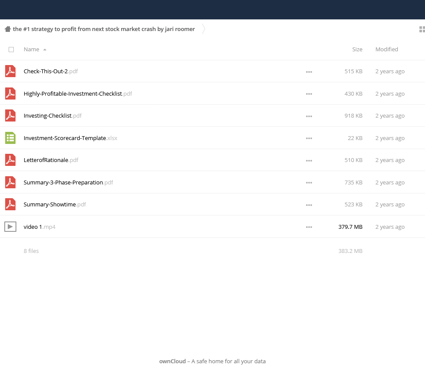This screenshot has width=425, height=374.
Task: Click the home icon in the breadcrumb
Action: pyautogui.click(x=8, y=29)
